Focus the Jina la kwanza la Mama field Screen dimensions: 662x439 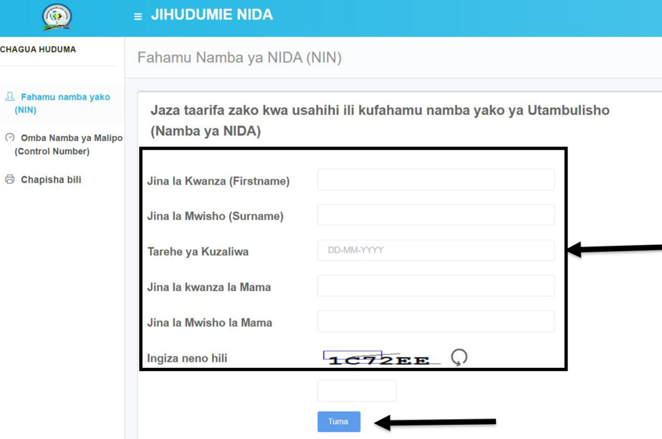coord(436,285)
